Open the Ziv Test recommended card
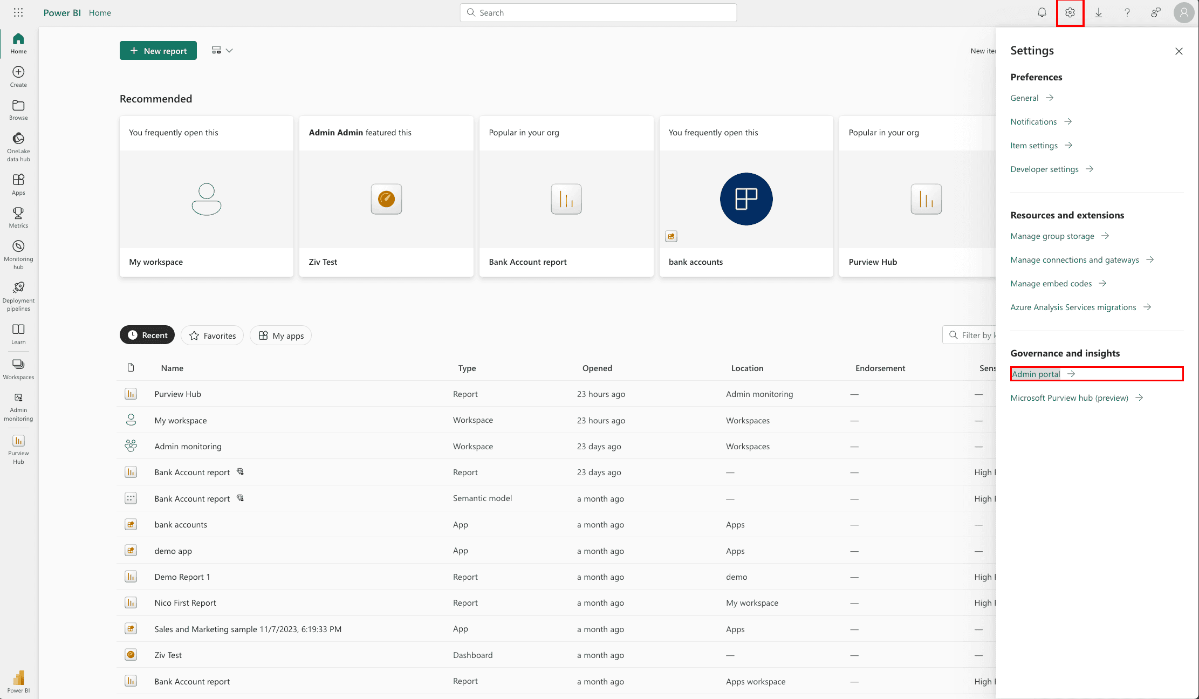 386,196
